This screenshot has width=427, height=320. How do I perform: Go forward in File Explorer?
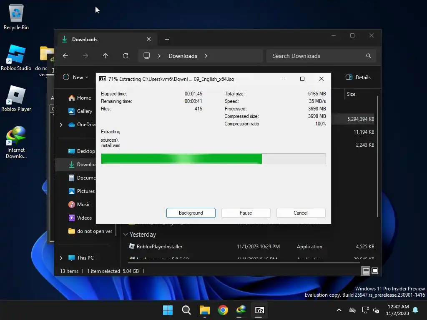[x=85, y=56]
